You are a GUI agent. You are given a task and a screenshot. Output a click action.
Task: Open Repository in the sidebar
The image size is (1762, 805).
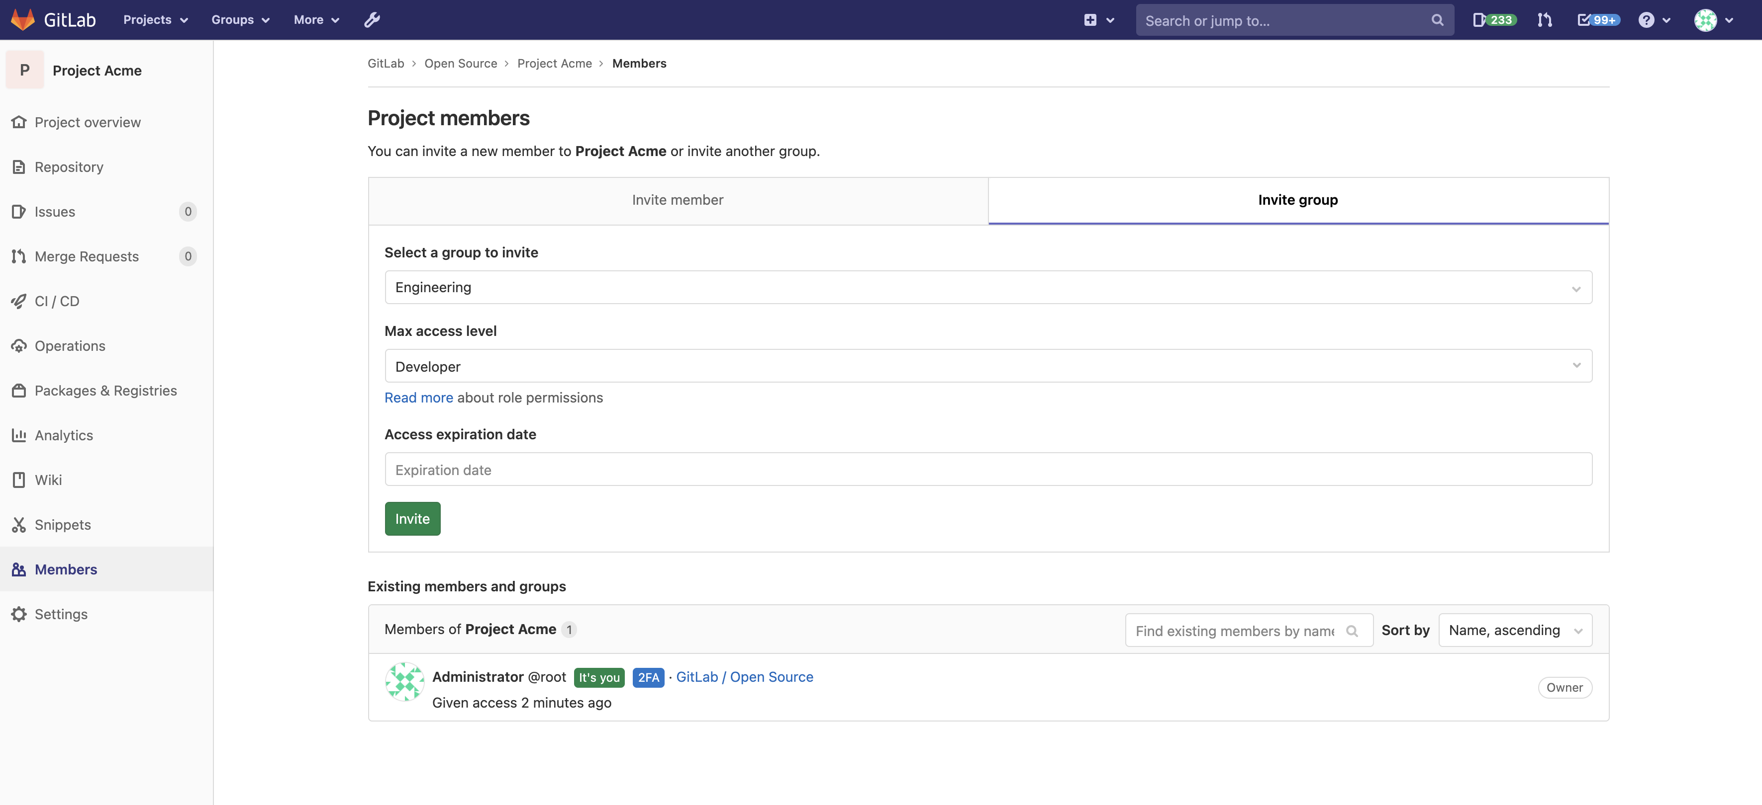click(106, 167)
